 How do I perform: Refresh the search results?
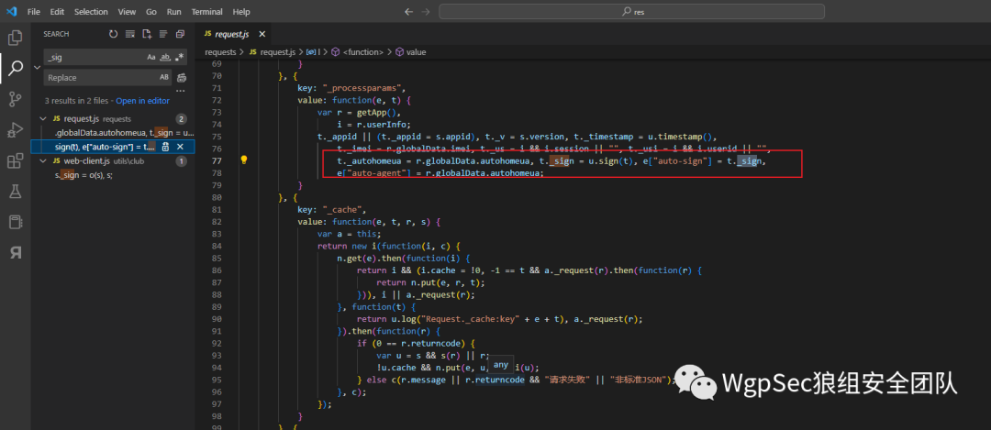(113, 34)
